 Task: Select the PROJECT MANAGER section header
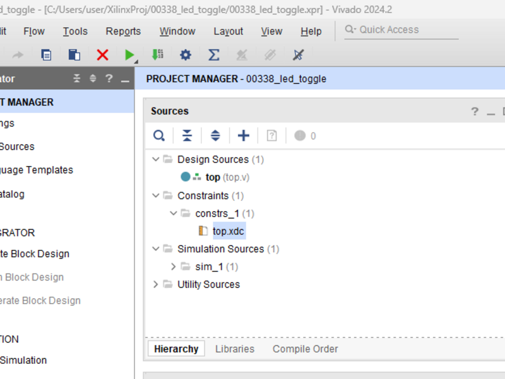click(67, 102)
